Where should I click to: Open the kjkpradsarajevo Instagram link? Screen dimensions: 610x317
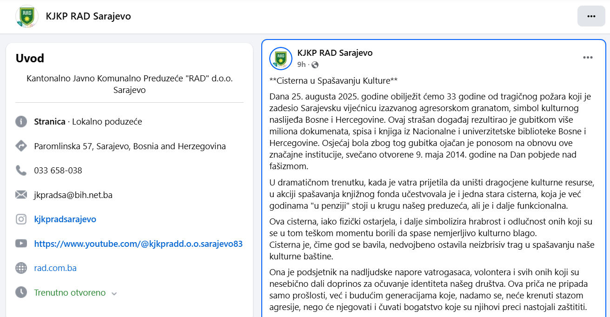(x=65, y=219)
